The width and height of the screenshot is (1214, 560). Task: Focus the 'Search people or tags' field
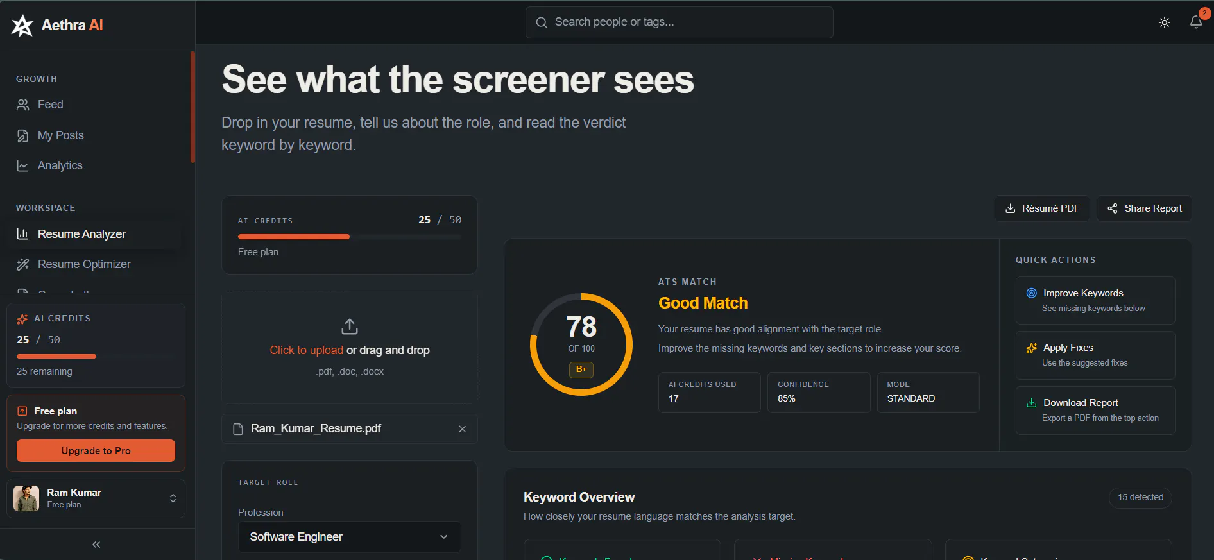pos(680,22)
